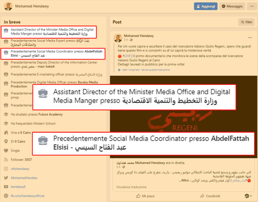Open the author avatar next to the post
The height and width of the screenshot is (202, 258).
click(x=118, y=38)
